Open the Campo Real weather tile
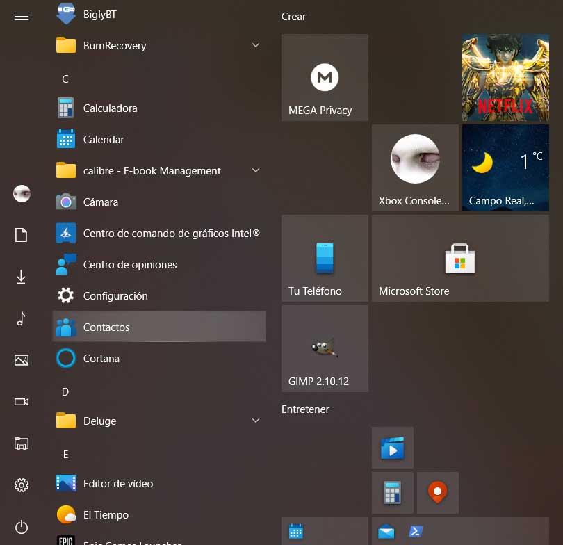The width and height of the screenshot is (563, 545). pyautogui.click(x=505, y=168)
